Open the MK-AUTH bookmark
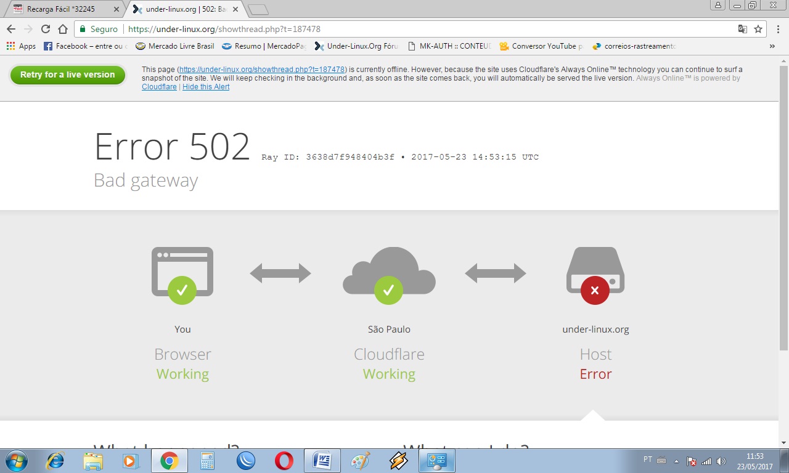This screenshot has height=473, width=789. [x=449, y=46]
